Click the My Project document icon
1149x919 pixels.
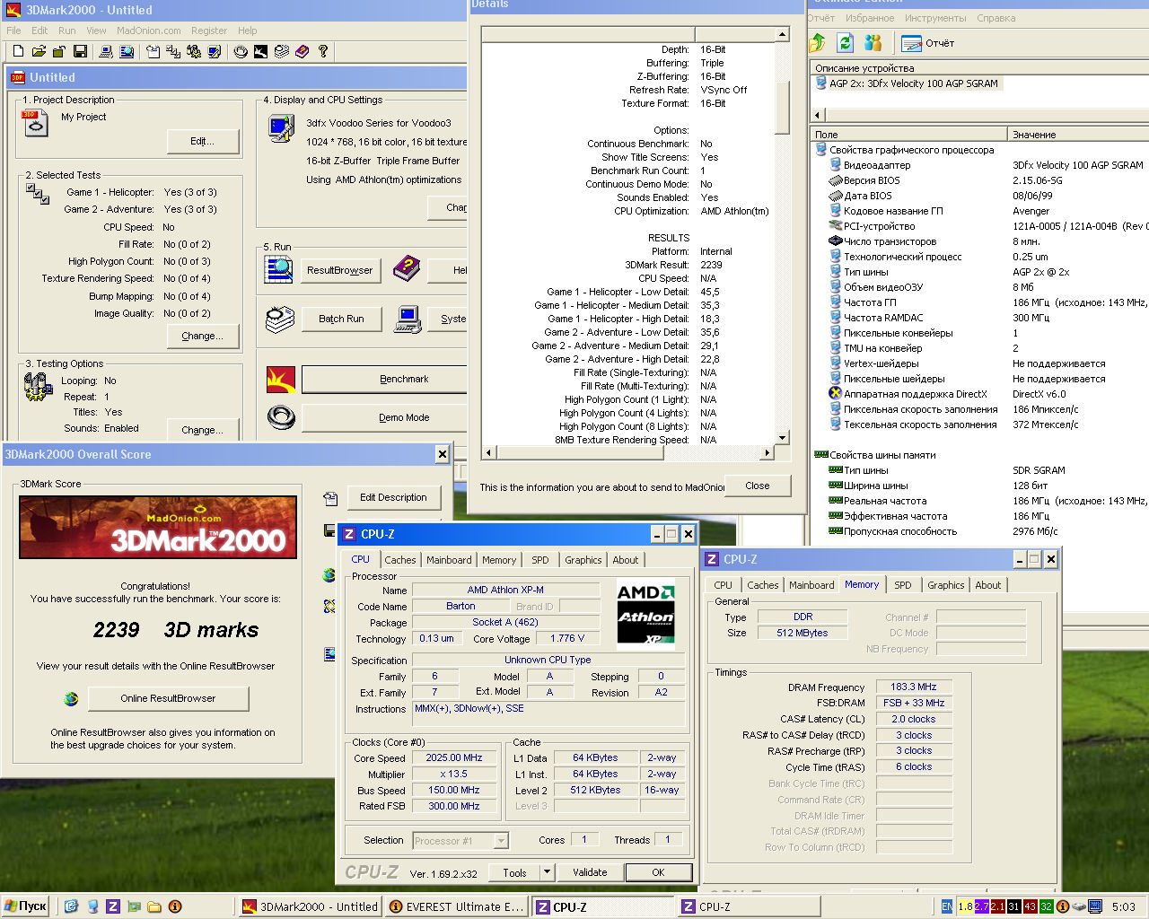[35, 123]
